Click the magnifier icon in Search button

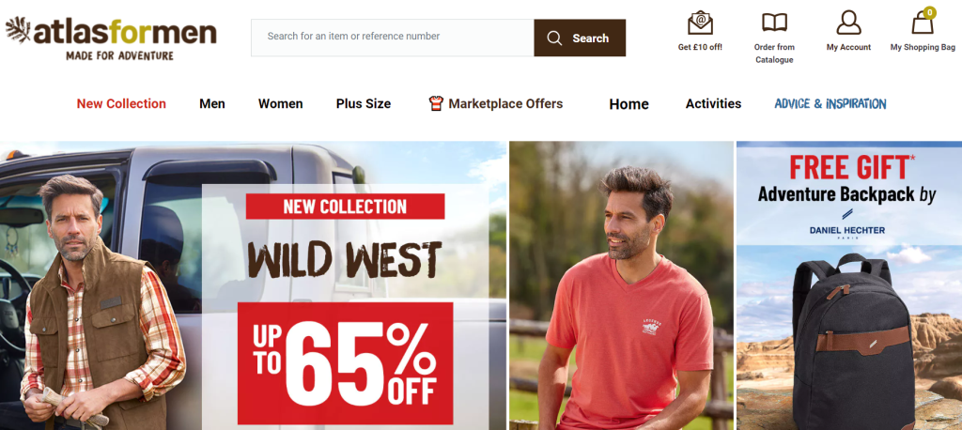(x=554, y=38)
